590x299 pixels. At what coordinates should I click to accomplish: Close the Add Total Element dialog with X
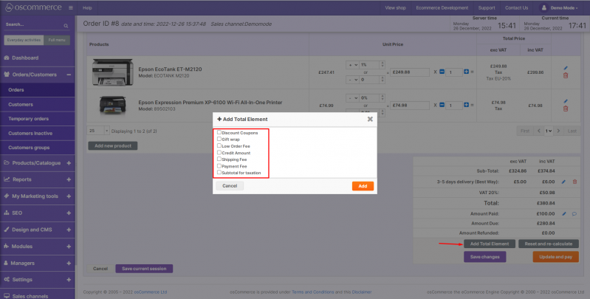click(x=370, y=118)
